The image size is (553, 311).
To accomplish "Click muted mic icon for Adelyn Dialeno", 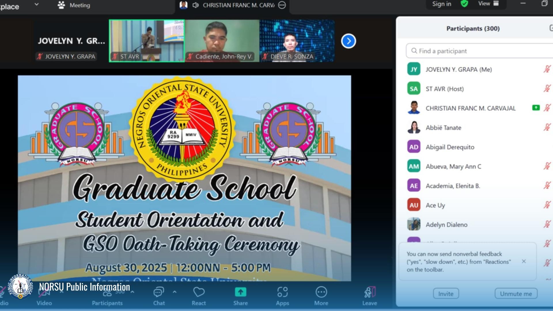I will coord(547,224).
